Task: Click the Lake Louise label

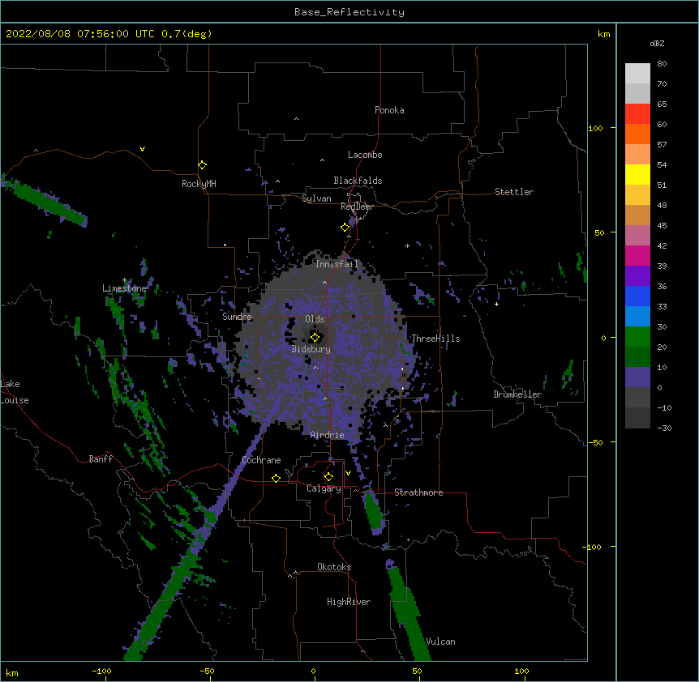Action: click(15, 392)
